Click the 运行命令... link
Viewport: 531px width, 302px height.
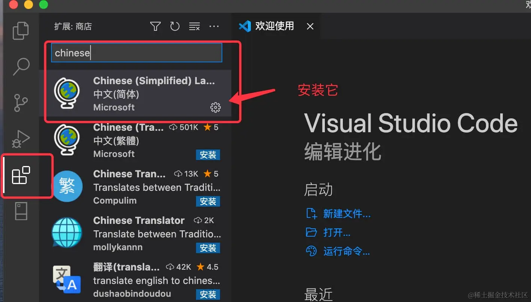346,251
